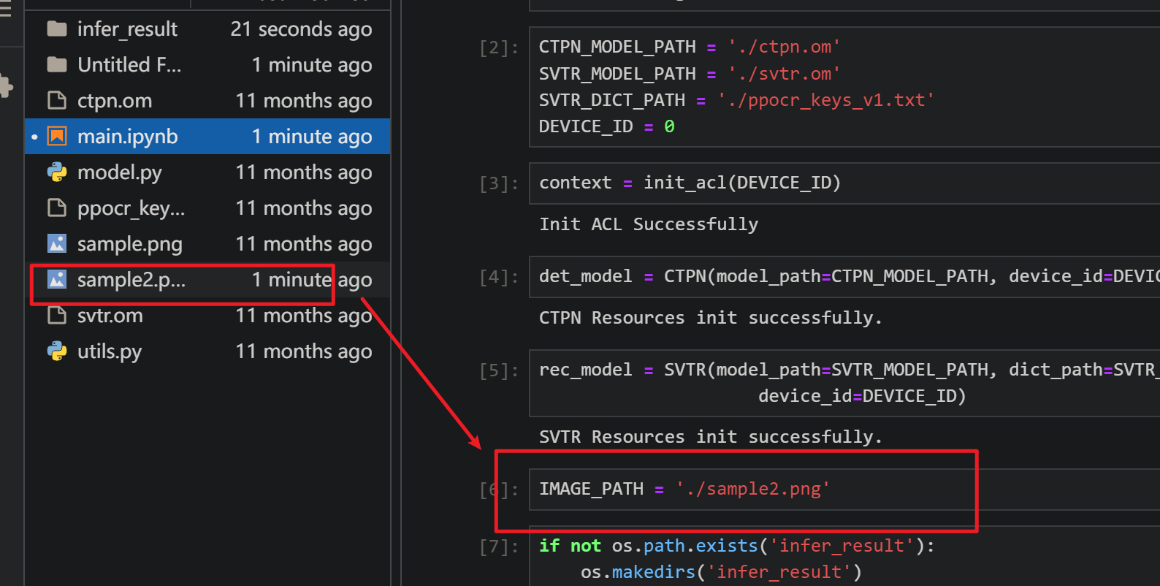Click the model.py Python icon
Screen dimensions: 1160x586
57,172
